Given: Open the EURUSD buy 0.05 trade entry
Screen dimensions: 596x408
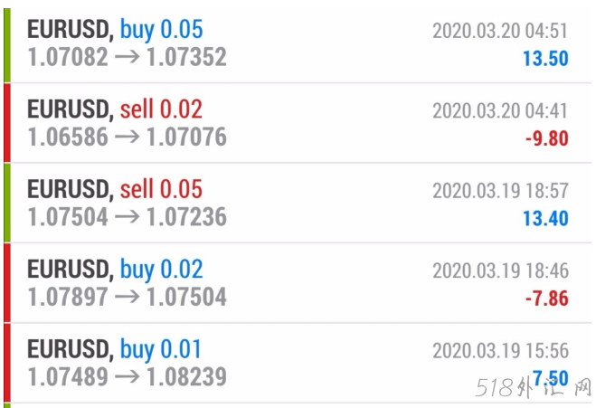Looking at the screenshot, I should pyautogui.click(x=115, y=30).
